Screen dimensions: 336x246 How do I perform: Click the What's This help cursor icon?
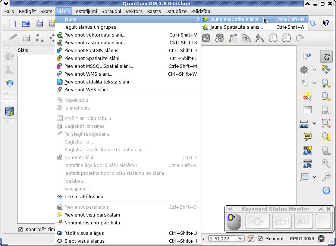pyautogui.click(x=326, y=23)
